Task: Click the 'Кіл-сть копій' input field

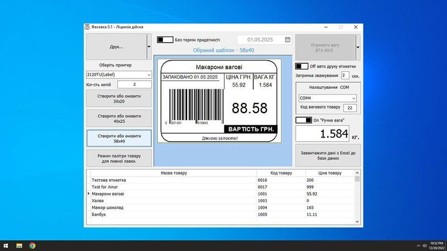Action: click(134, 85)
